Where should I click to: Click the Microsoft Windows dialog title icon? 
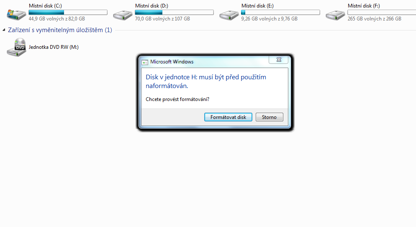[x=145, y=62]
